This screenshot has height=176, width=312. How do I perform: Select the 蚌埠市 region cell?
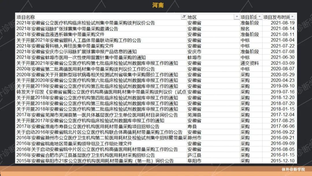tap(194, 57)
